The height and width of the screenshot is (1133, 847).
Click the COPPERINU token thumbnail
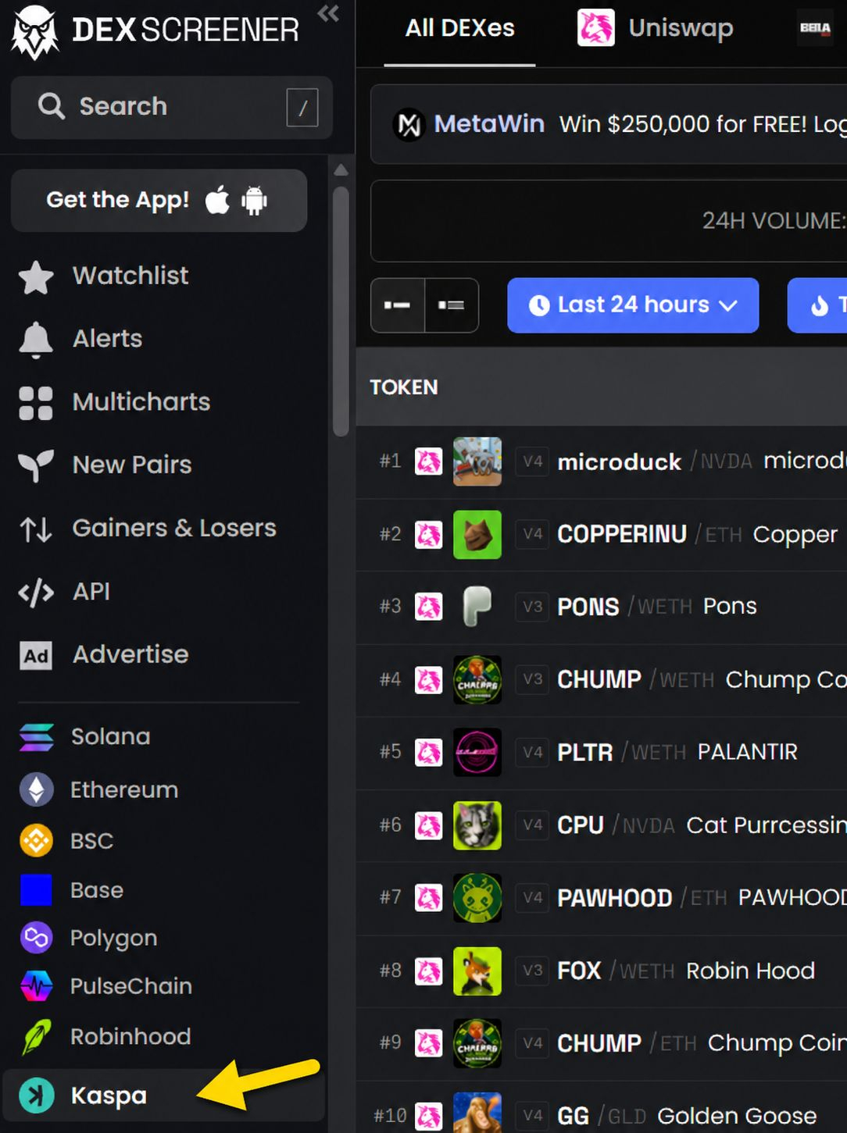click(477, 535)
